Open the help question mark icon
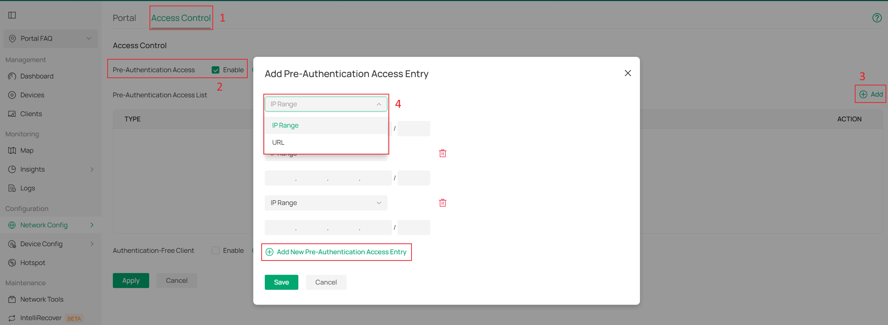Viewport: 888px width, 325px height. pos(877,18)
